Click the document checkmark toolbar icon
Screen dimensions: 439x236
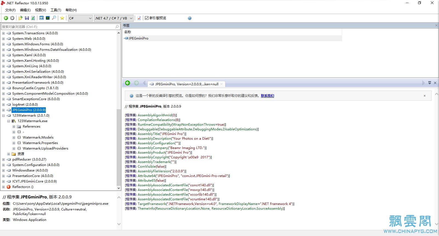click(139, 18)
